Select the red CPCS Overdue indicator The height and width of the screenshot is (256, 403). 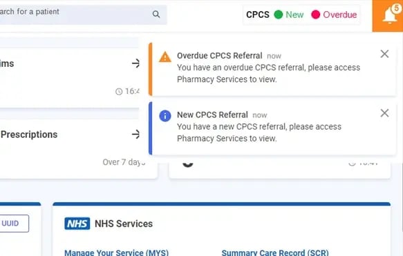[x=334, y=14]
